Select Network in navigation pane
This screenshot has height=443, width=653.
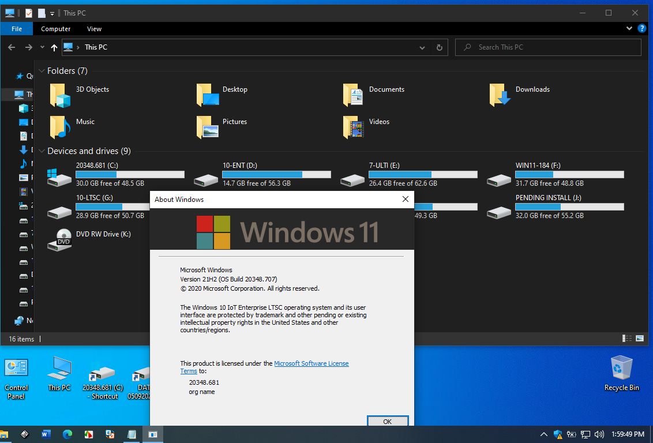[19, 321]
